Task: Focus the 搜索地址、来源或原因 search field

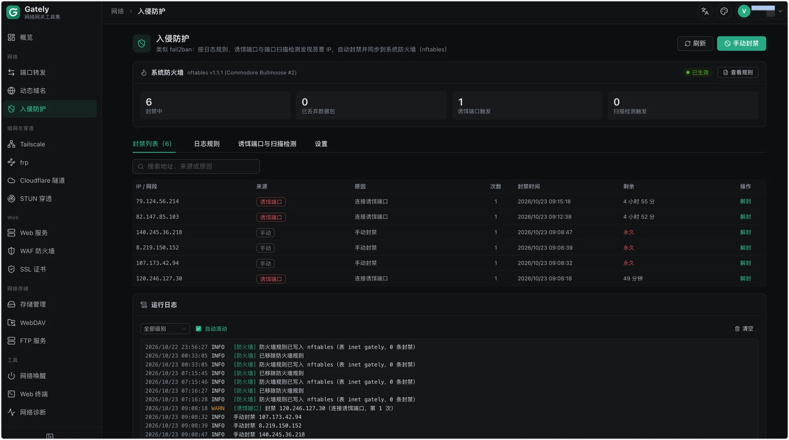Action: (x=196, y=167)
